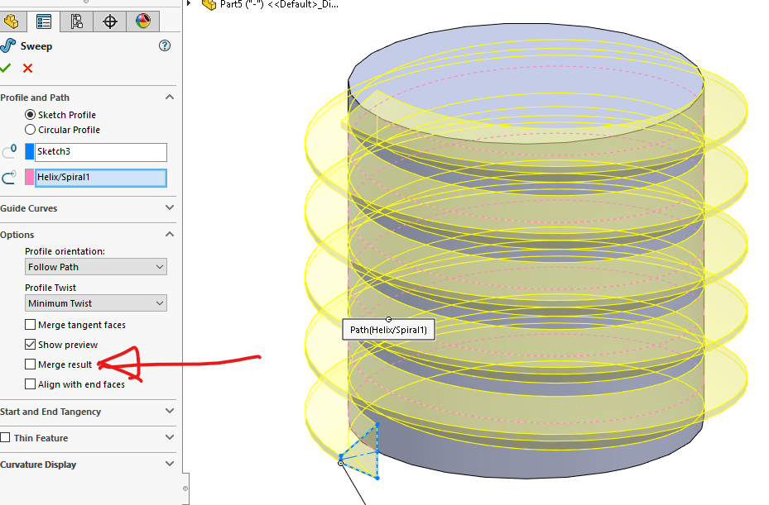Click the Profile orientation label
This screenshot has height=505, width=769.
(65, 251)
